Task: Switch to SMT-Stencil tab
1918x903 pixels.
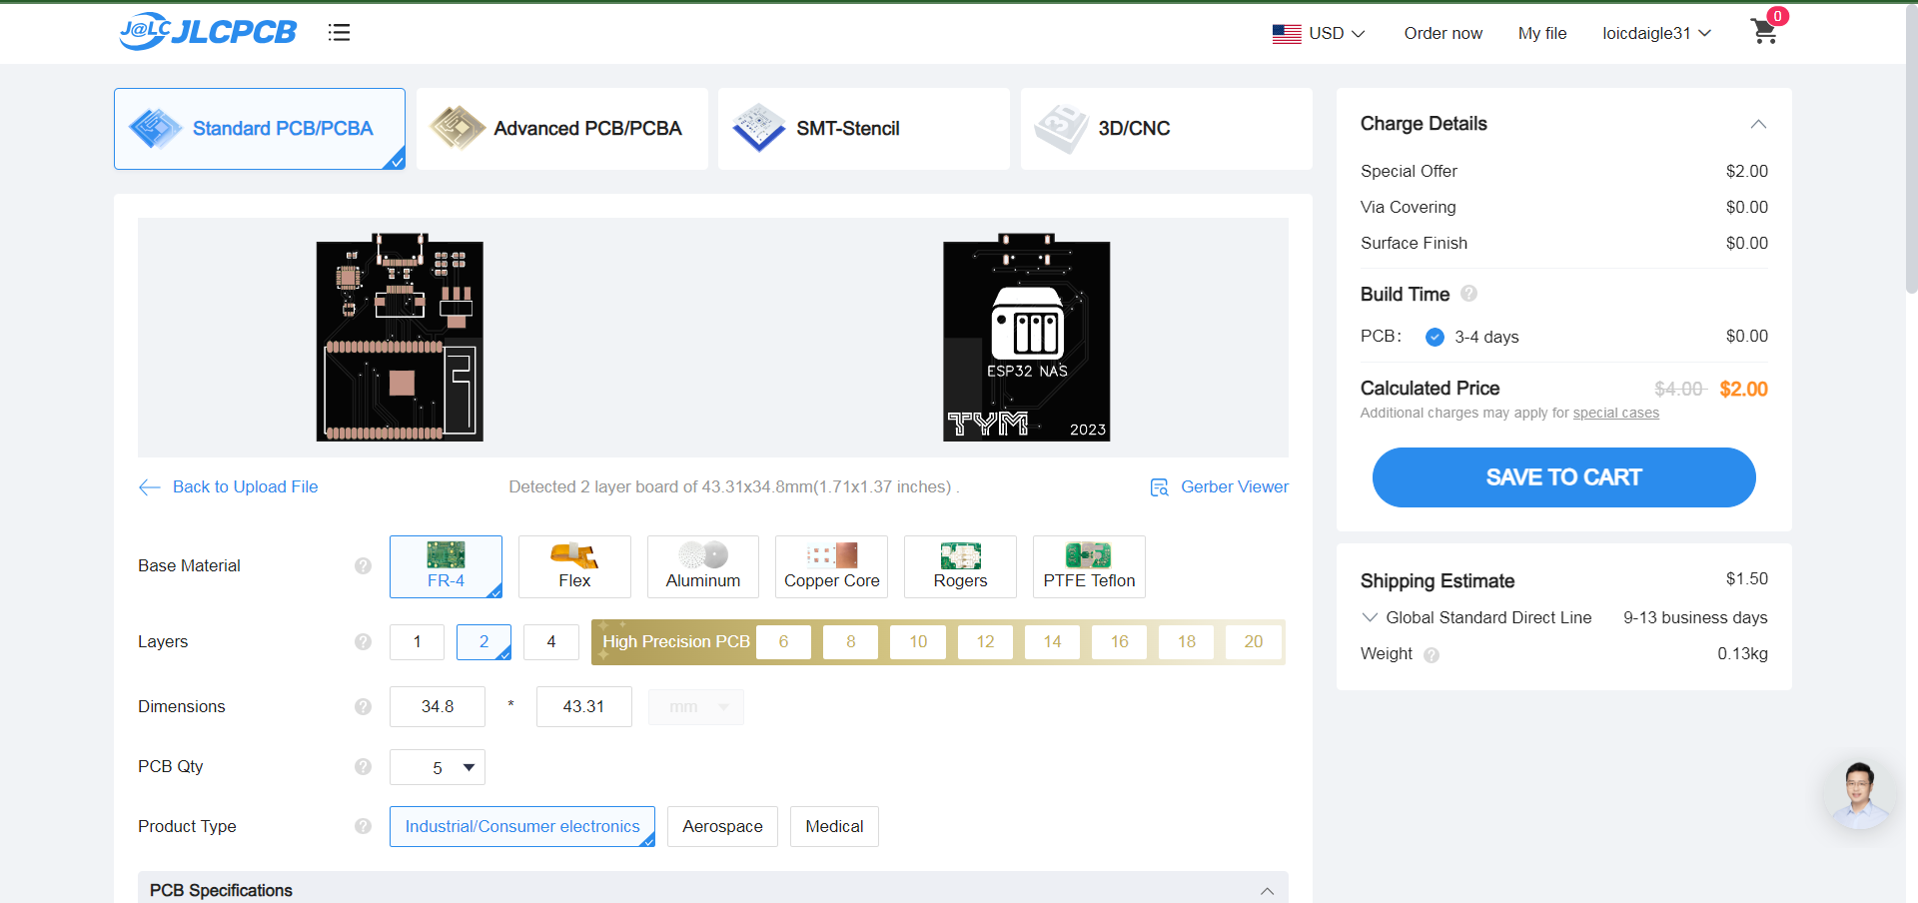Action: click(x=864, y=129)
